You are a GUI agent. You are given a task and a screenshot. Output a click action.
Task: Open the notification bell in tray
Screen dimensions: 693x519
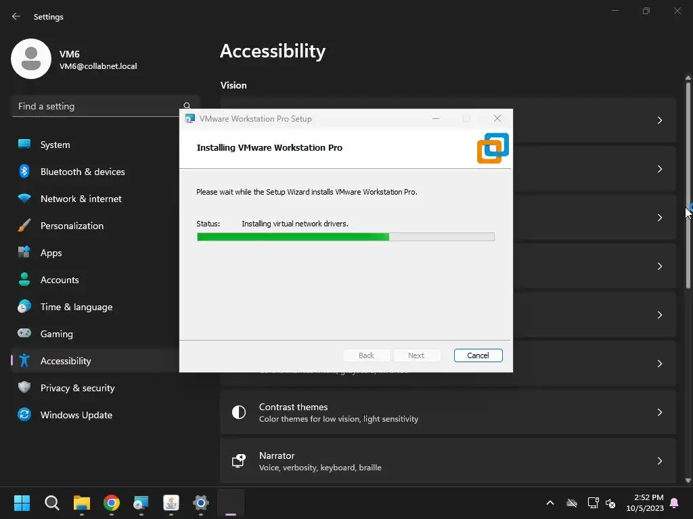675,503
